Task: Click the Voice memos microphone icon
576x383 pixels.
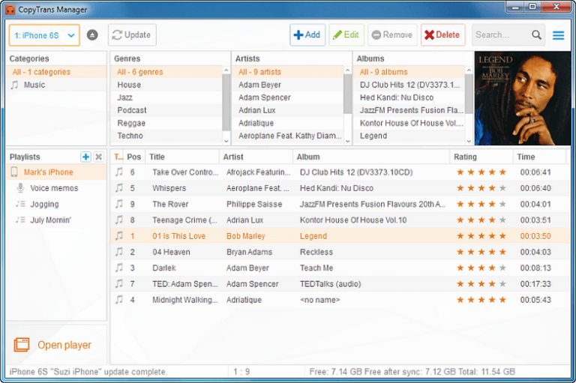Action: [20, 188]
